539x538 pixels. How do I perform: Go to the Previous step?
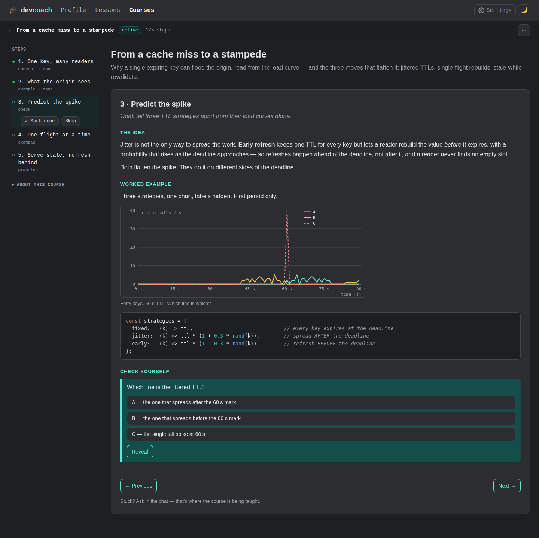(138, 486)
